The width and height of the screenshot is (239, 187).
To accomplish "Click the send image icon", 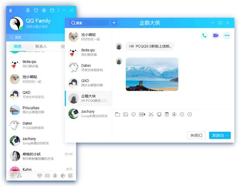I will pyautogui.click(x=126, y=114).
